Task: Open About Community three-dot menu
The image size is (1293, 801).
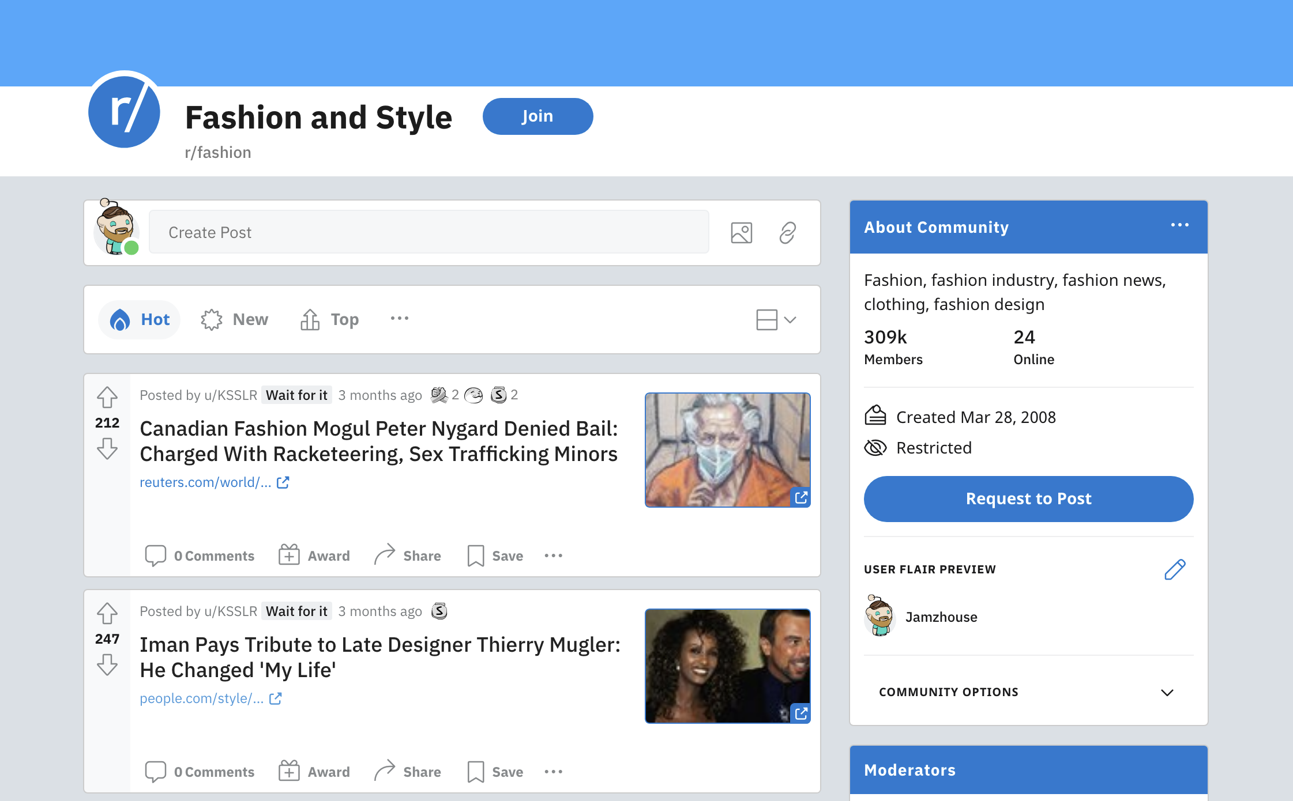Action: click(1179, 225)
